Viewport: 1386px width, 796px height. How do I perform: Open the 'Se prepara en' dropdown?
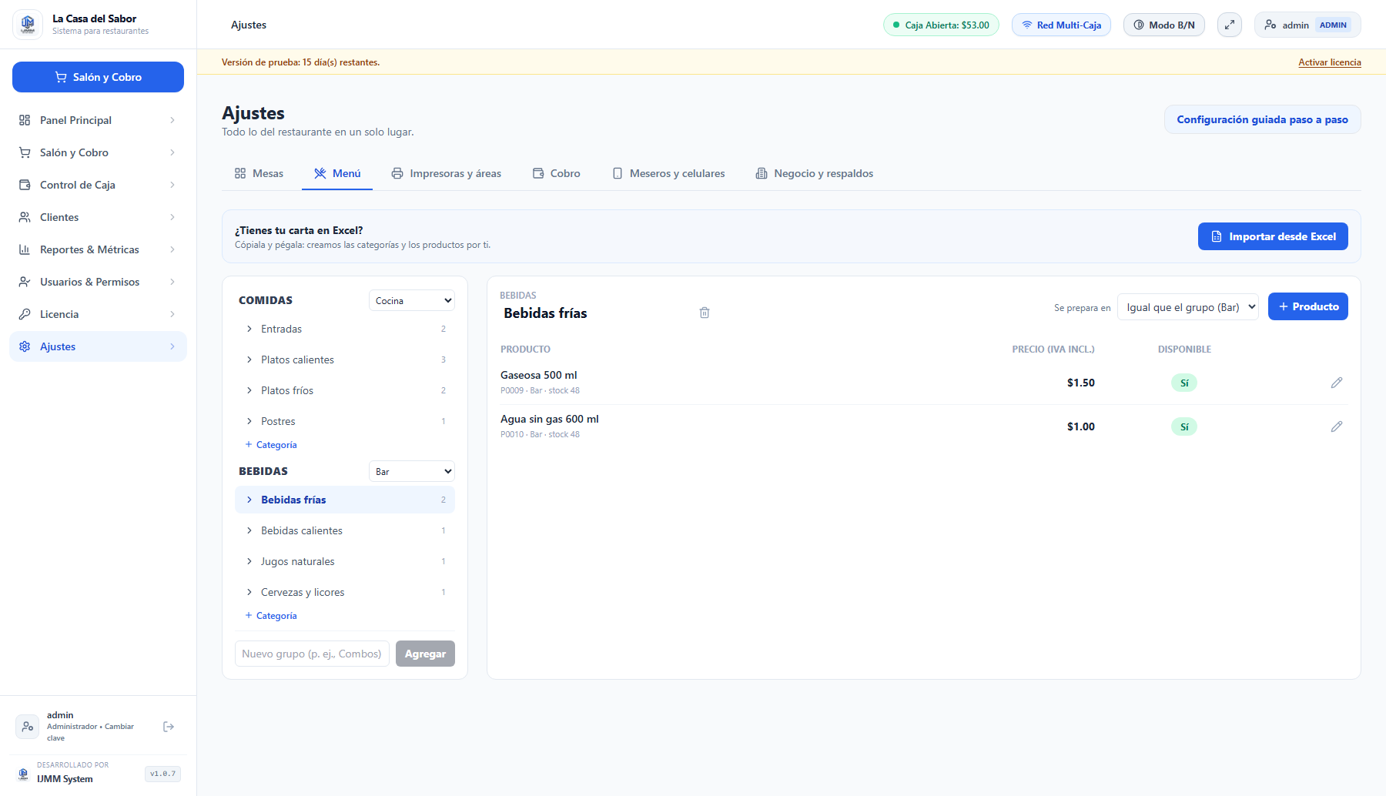coord(1188,307)
